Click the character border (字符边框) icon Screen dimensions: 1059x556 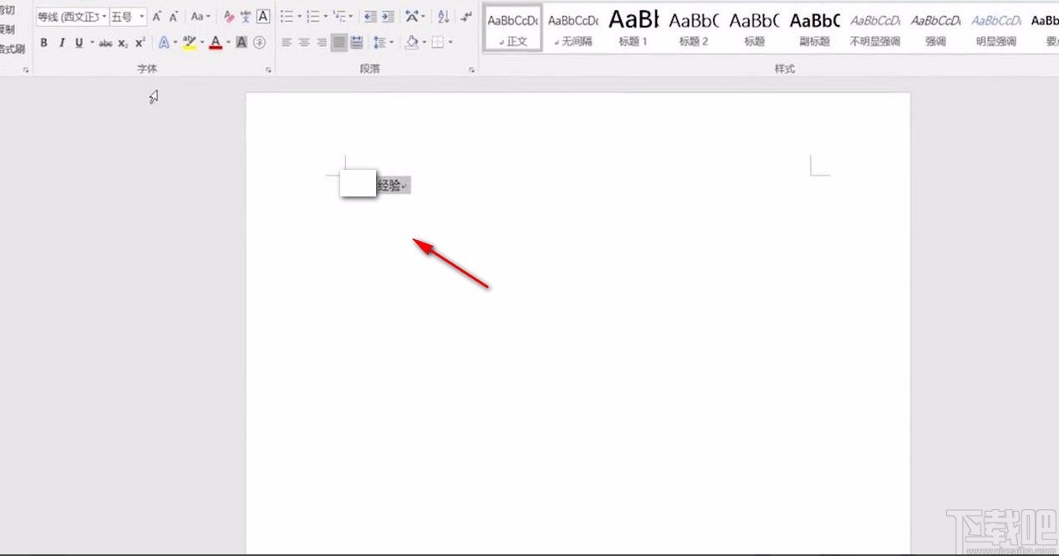pyautogui.click(x=262, y=17)
